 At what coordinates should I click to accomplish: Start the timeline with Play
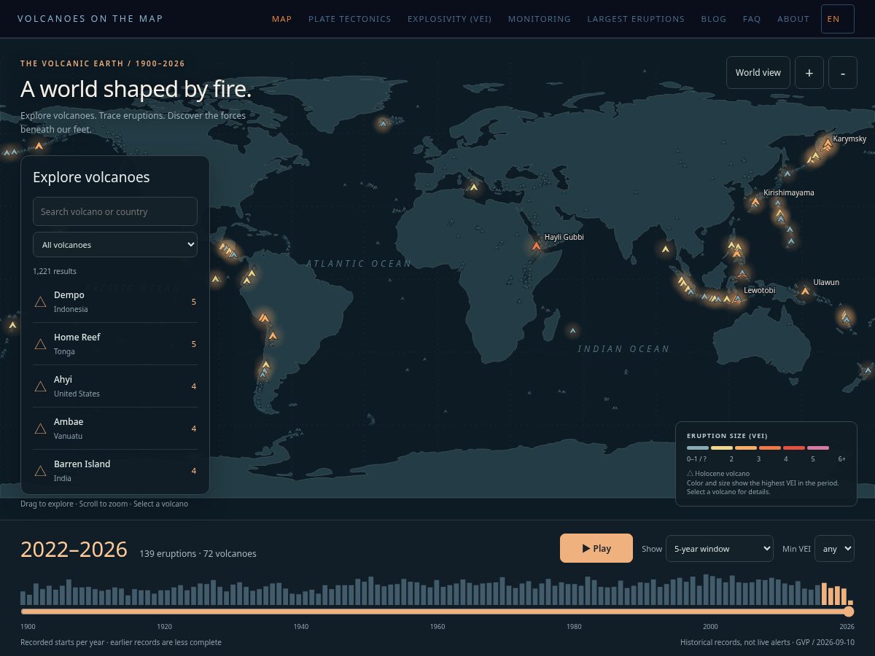[x=596, y=548]
